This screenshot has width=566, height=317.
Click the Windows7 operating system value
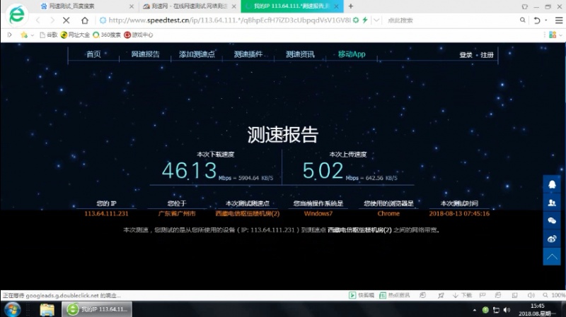tap(318, 213)
